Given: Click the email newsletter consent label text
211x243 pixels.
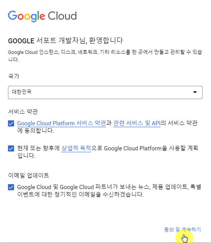Looking at the screenshot, I should click(x=109, y=191).
